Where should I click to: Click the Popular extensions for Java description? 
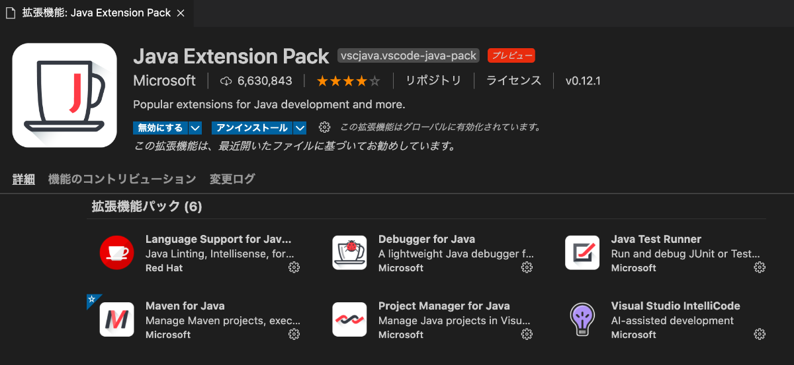pos(269,104)
